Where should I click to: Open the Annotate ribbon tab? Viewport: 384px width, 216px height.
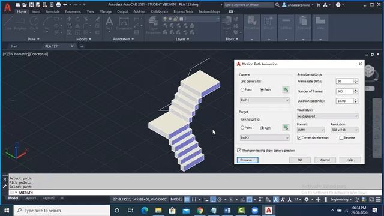pos(52,11)
